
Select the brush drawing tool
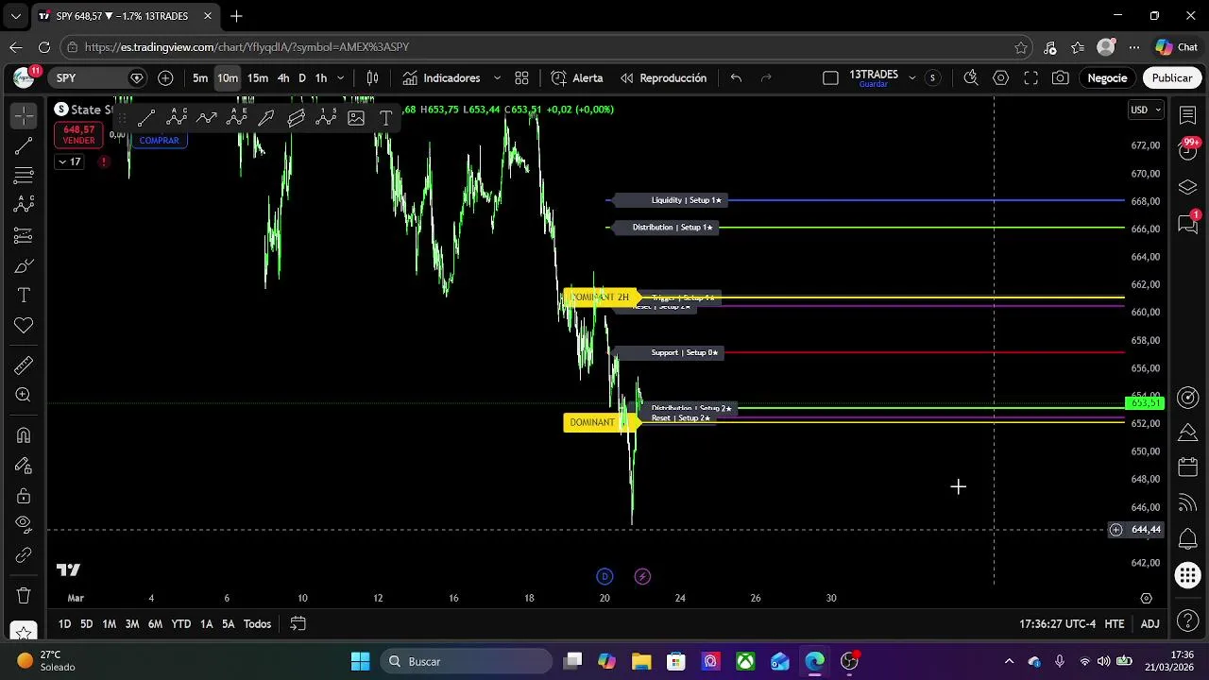pyautogui.click(x=24, y=265)
